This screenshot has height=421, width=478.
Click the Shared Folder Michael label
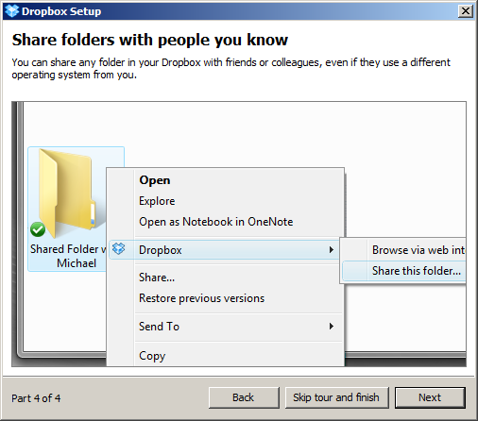[69, 256]
